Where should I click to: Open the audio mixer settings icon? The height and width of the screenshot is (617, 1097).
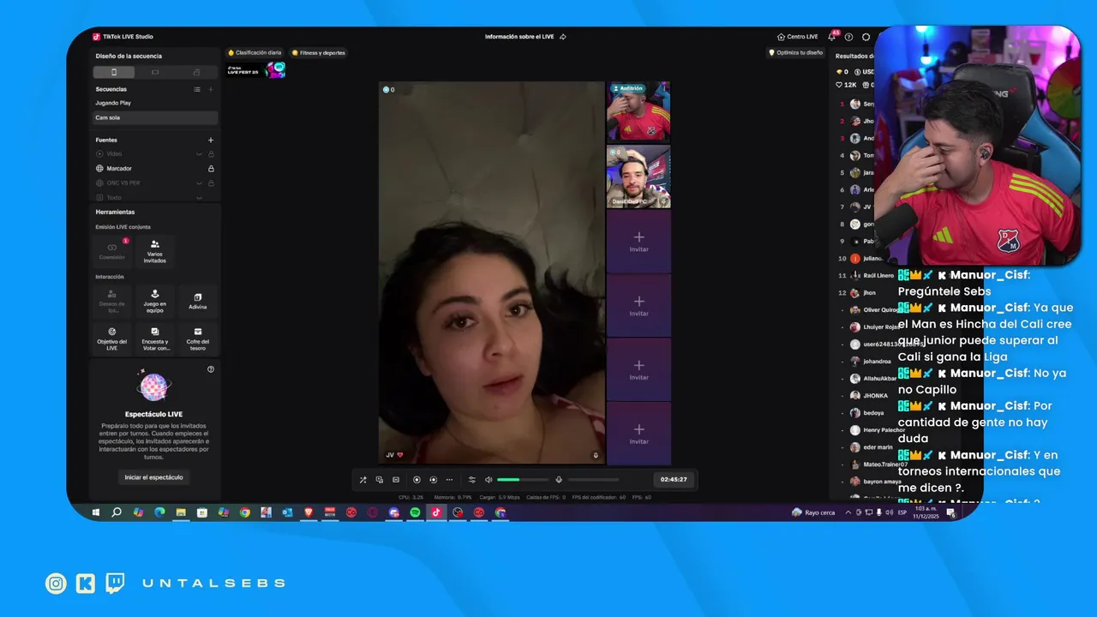click(471, 480)
